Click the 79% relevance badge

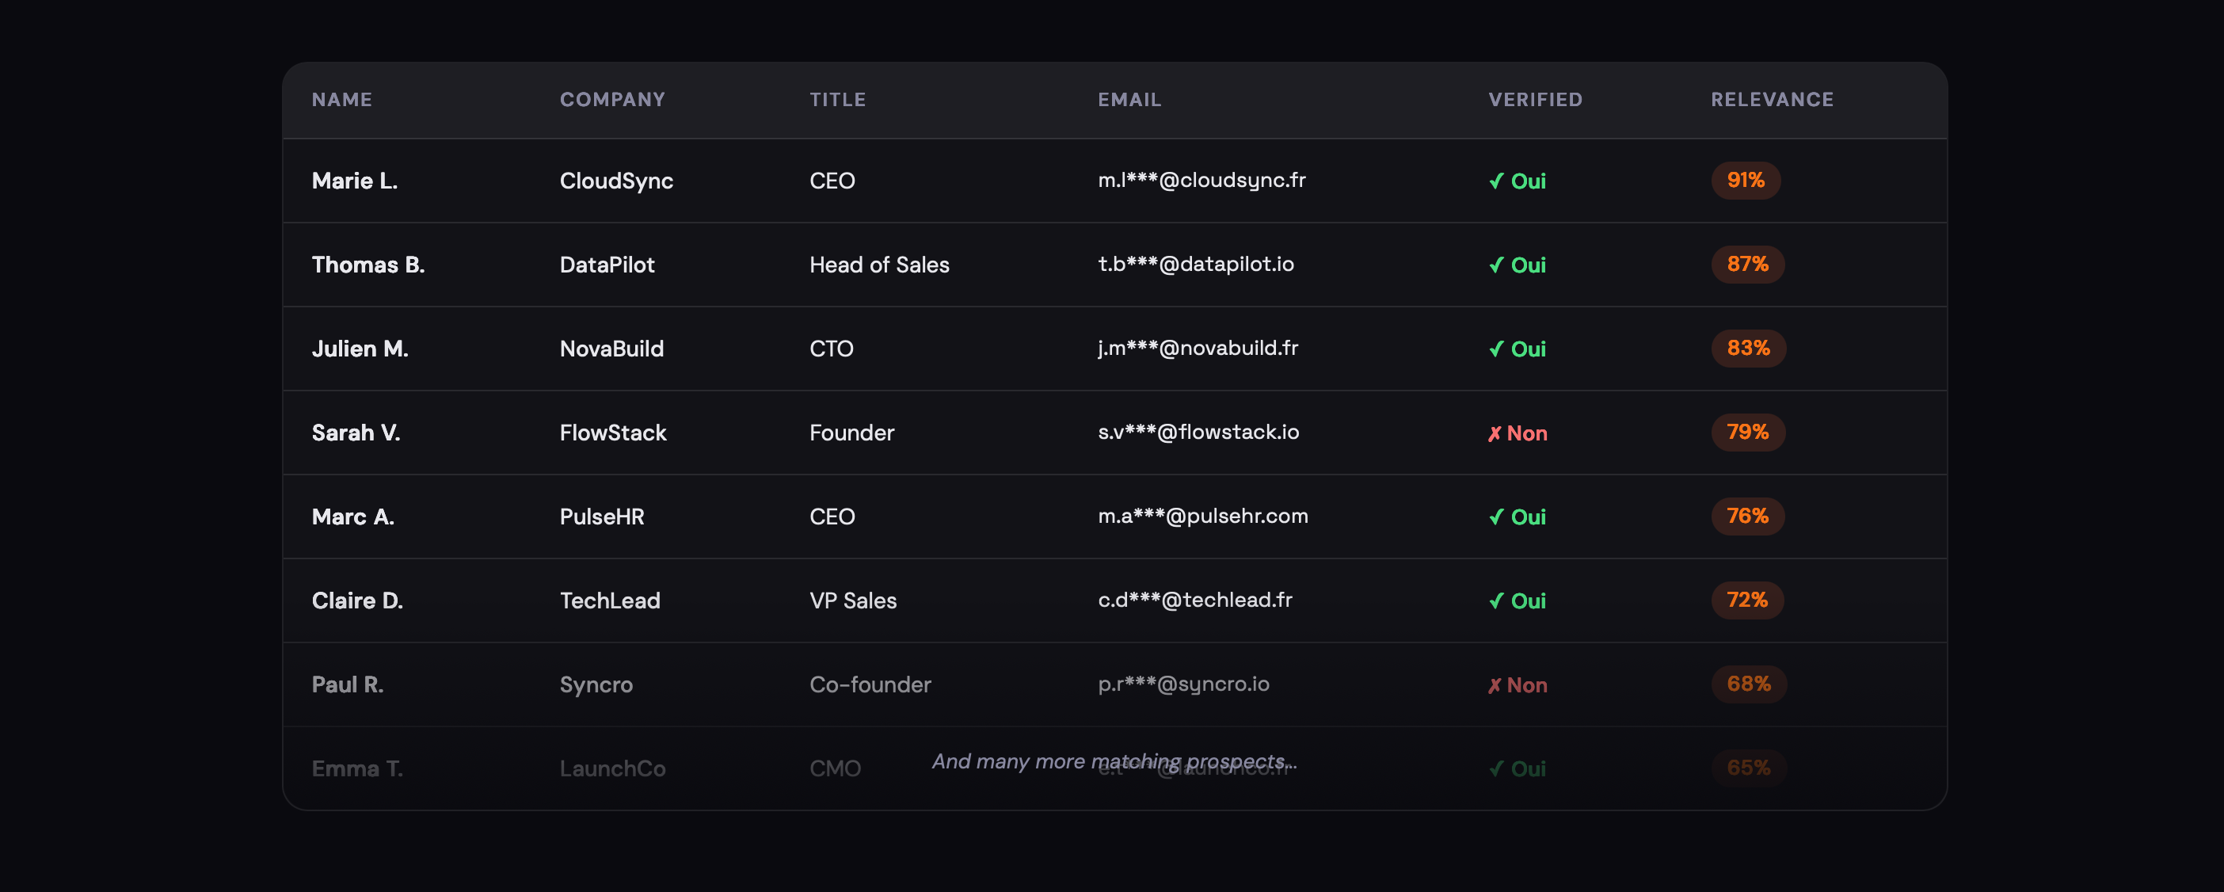1747,431
